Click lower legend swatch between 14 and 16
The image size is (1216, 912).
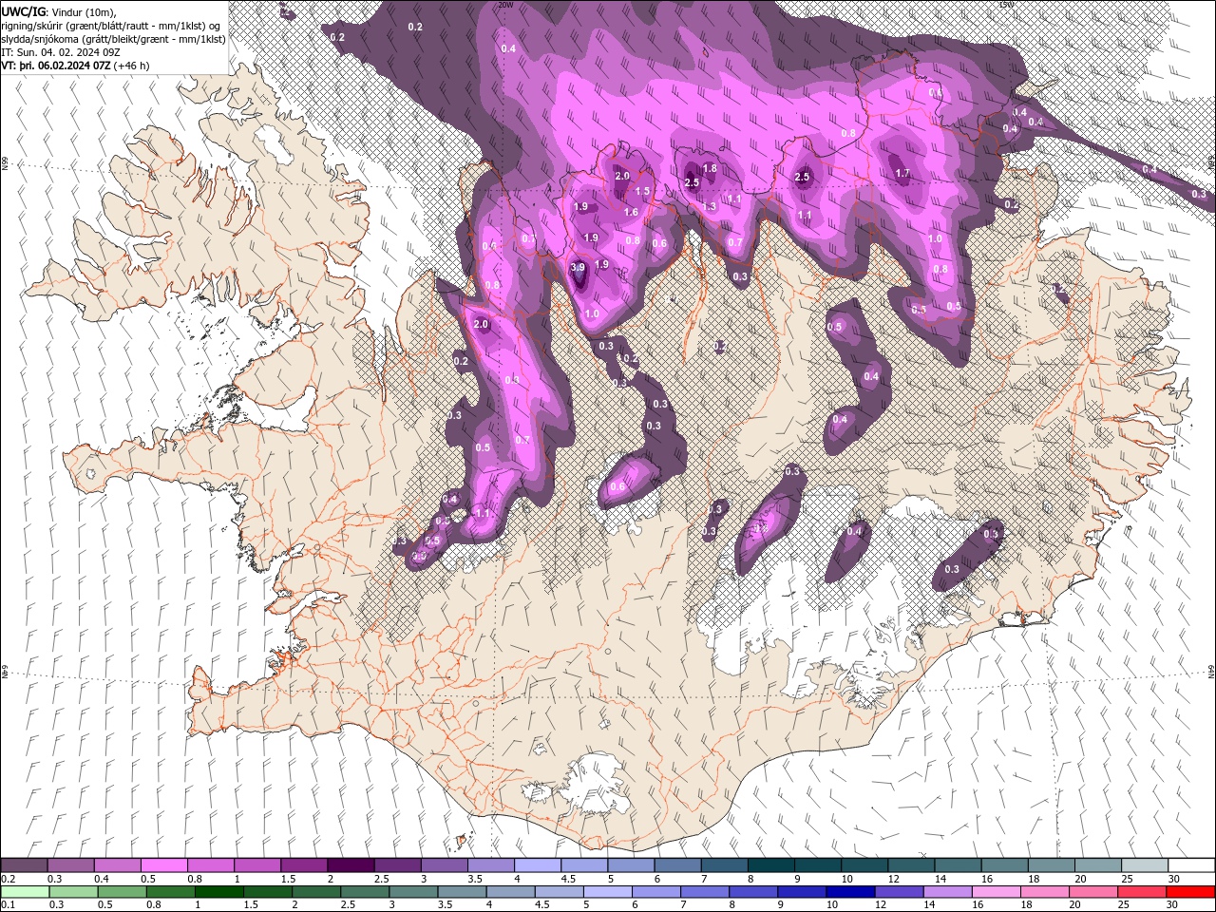pos(947,892)
